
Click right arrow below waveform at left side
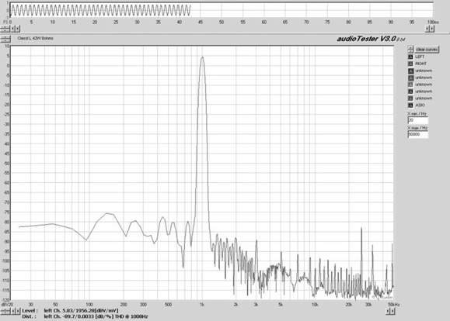pos(18,29)
